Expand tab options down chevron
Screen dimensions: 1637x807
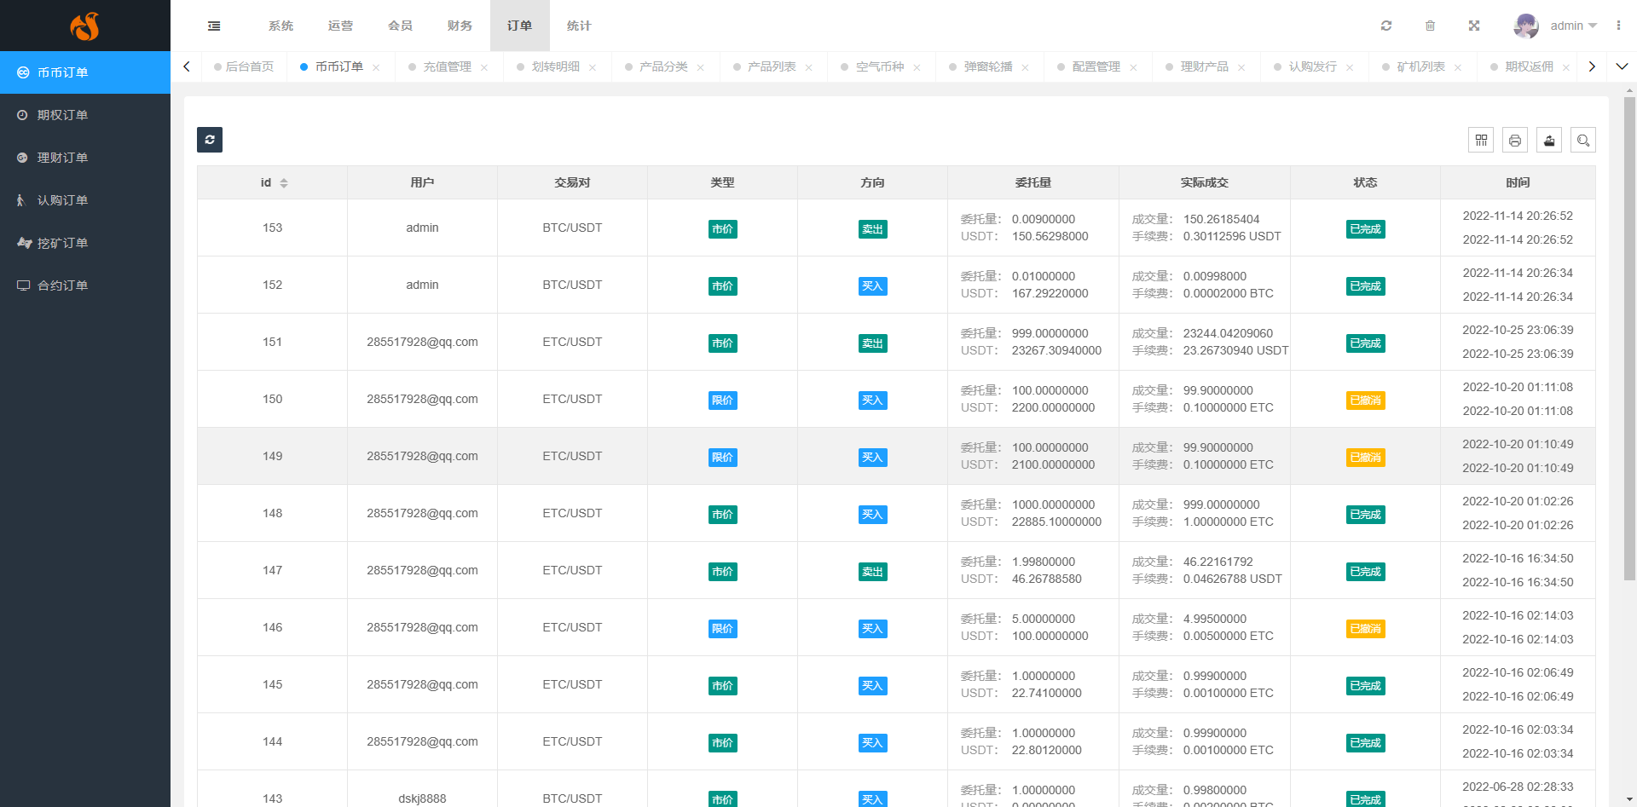(x=1622, y=66)
